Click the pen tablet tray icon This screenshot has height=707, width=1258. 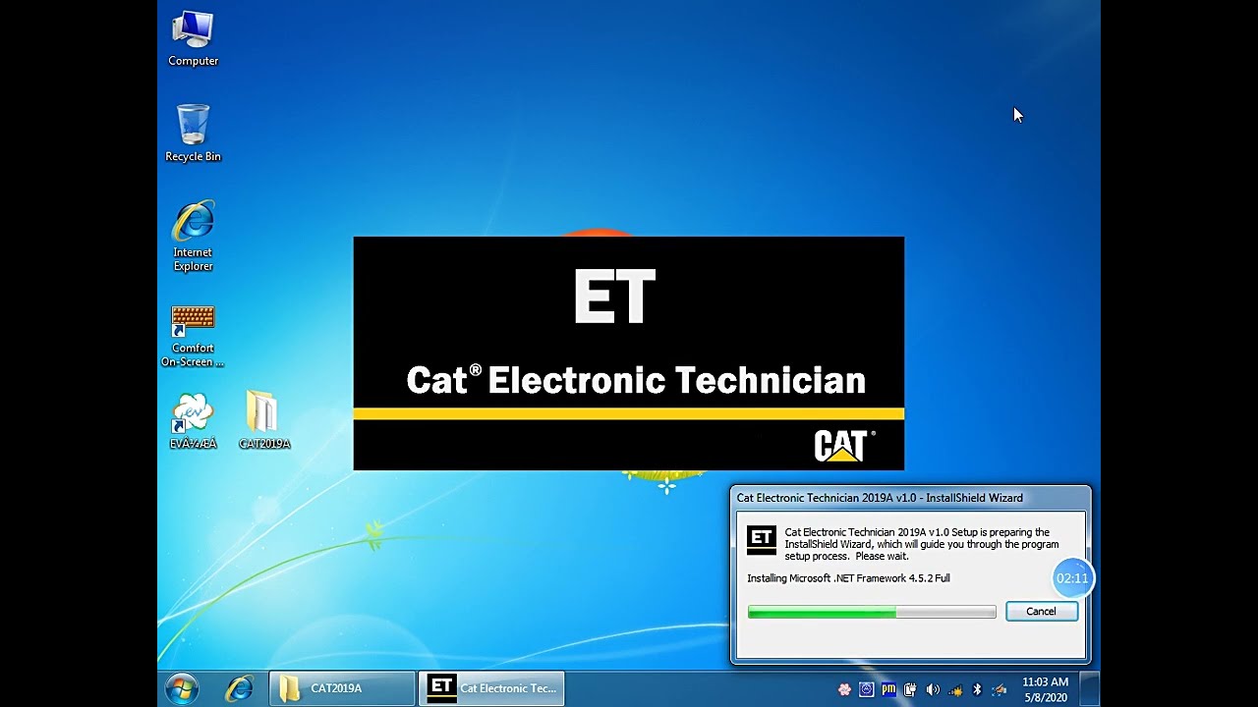pos(1000,689)
